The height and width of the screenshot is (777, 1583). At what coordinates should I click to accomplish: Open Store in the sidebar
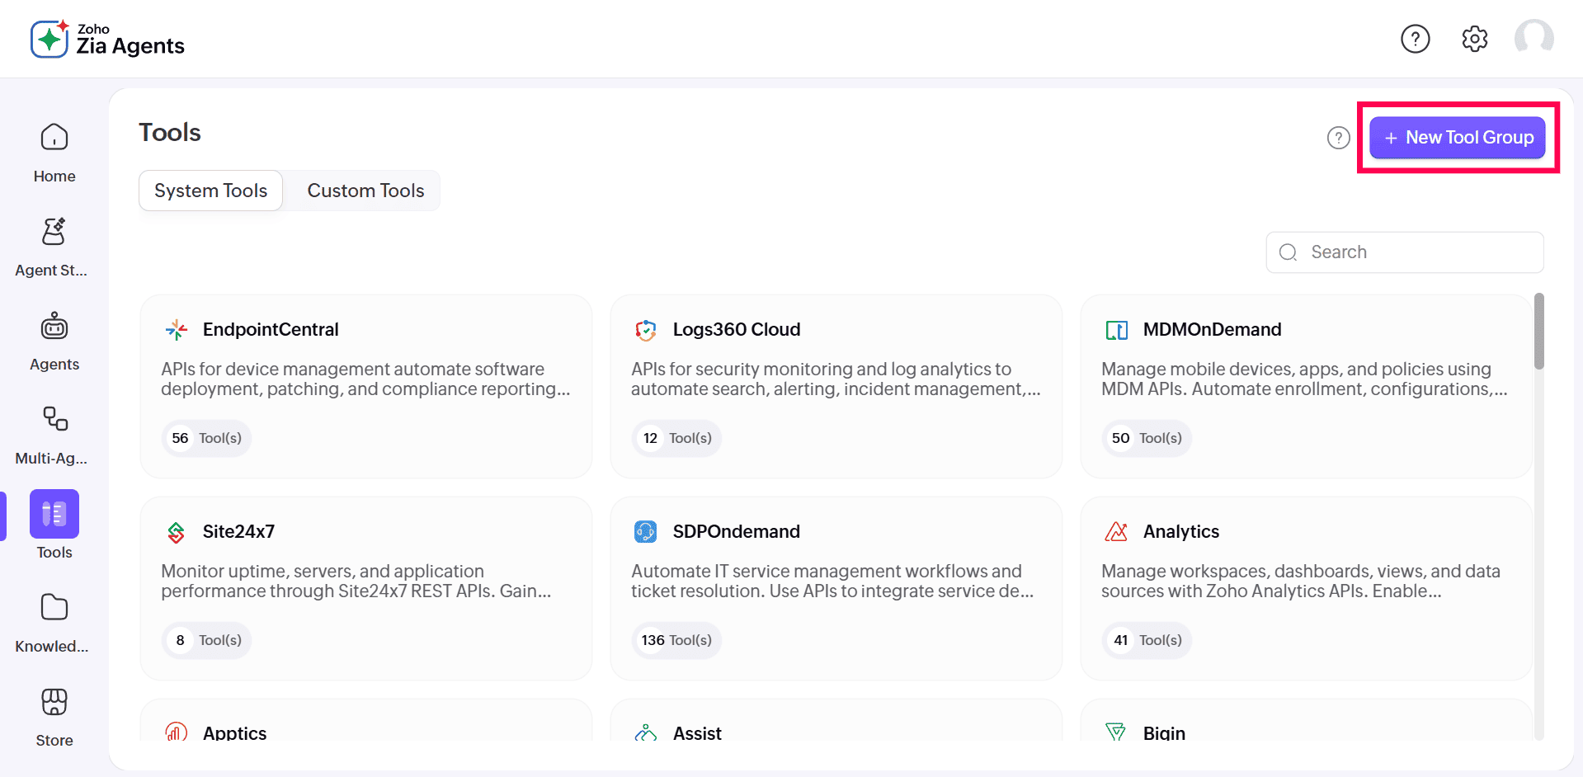(x=54, y=718)
